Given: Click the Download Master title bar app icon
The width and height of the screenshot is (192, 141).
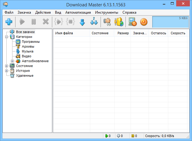Looking at the screenshot, I should (5, 5).
